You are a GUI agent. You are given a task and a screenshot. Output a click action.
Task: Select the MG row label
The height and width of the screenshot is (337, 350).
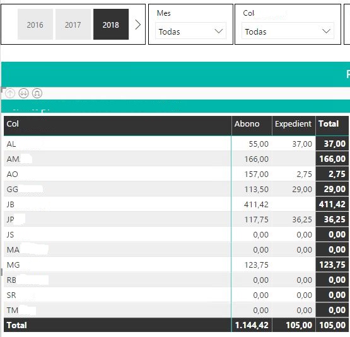13,265
